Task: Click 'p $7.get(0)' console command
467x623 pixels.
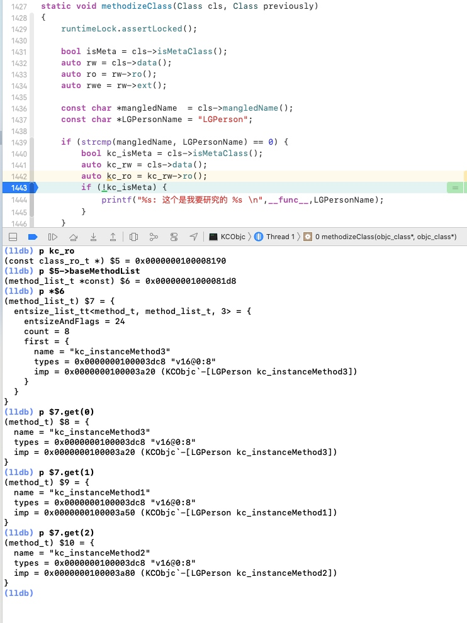Action: 66,412
